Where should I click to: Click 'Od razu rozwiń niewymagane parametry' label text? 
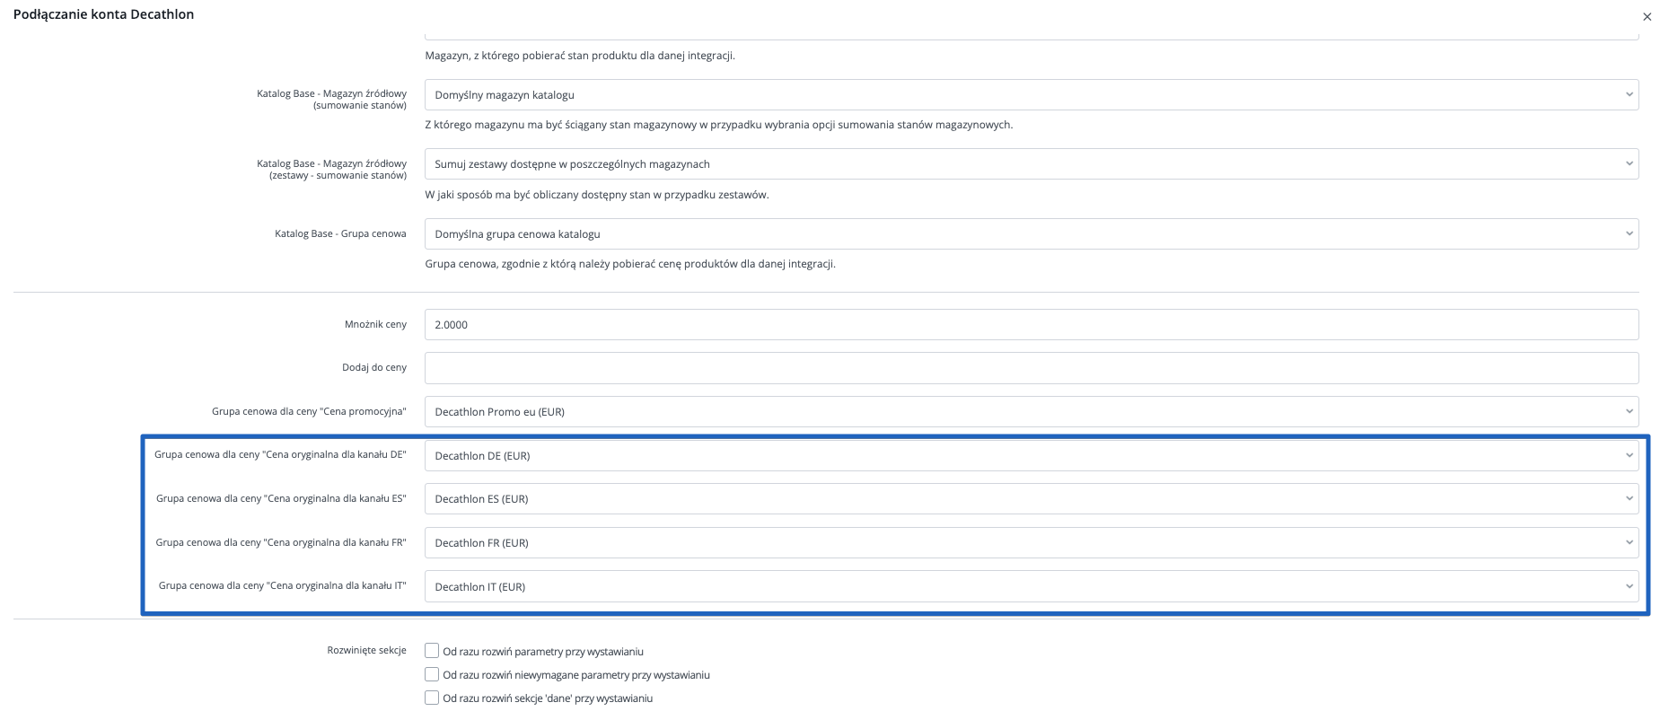(576, 675)
